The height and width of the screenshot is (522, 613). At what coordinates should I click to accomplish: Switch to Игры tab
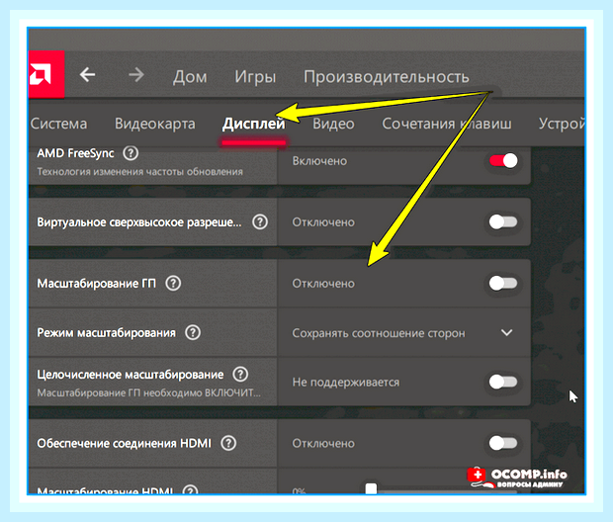(x=255, y=77)
